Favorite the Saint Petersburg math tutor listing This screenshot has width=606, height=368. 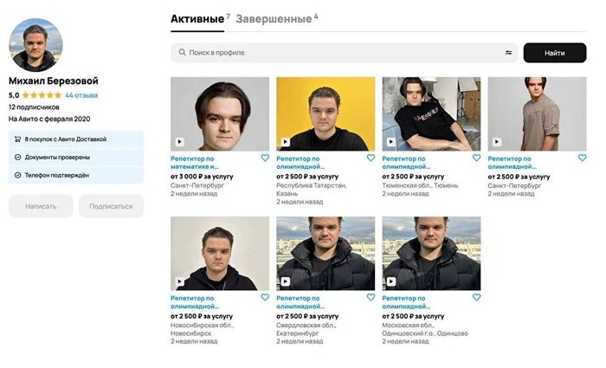pos(265,158)
